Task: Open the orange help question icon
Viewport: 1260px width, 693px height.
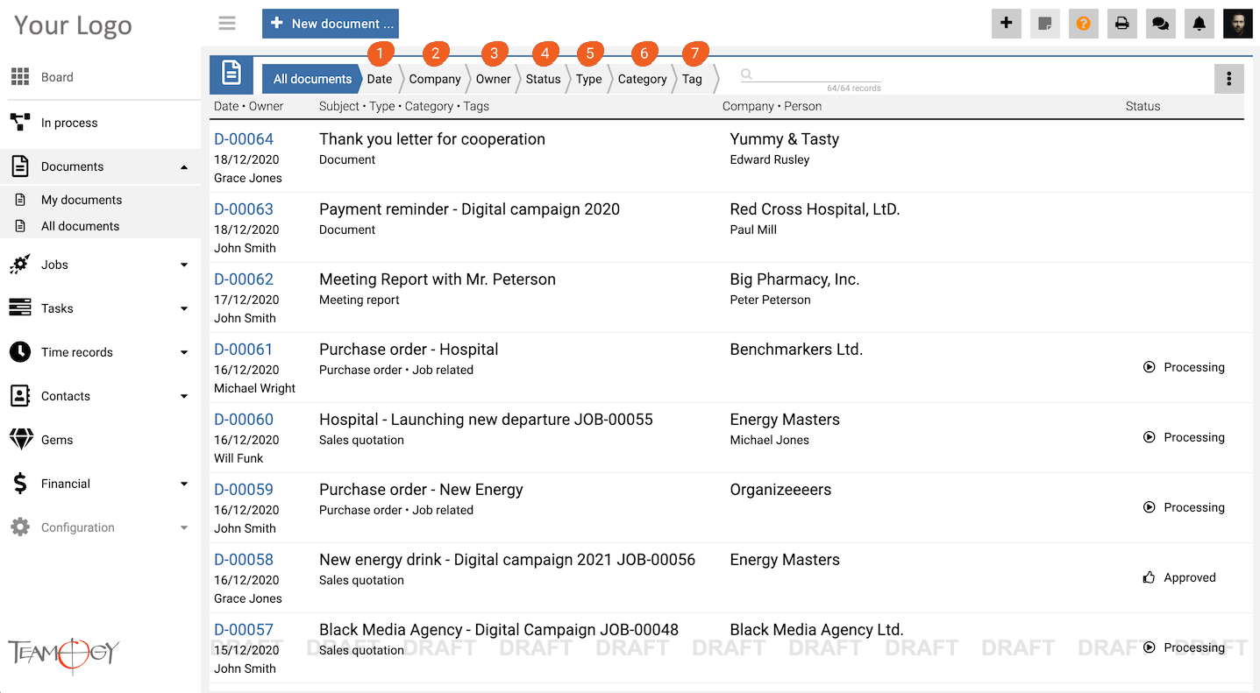Action: click(1084, 24)
